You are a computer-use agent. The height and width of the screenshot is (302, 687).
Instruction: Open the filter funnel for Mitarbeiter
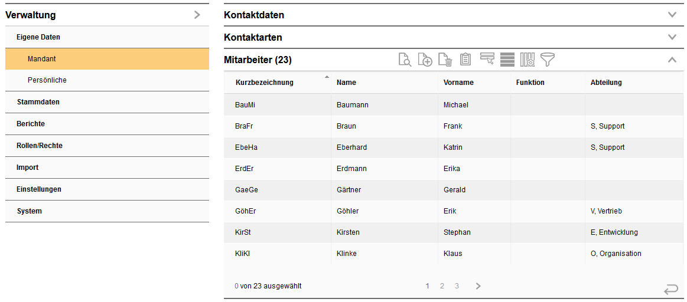point(548,60)
